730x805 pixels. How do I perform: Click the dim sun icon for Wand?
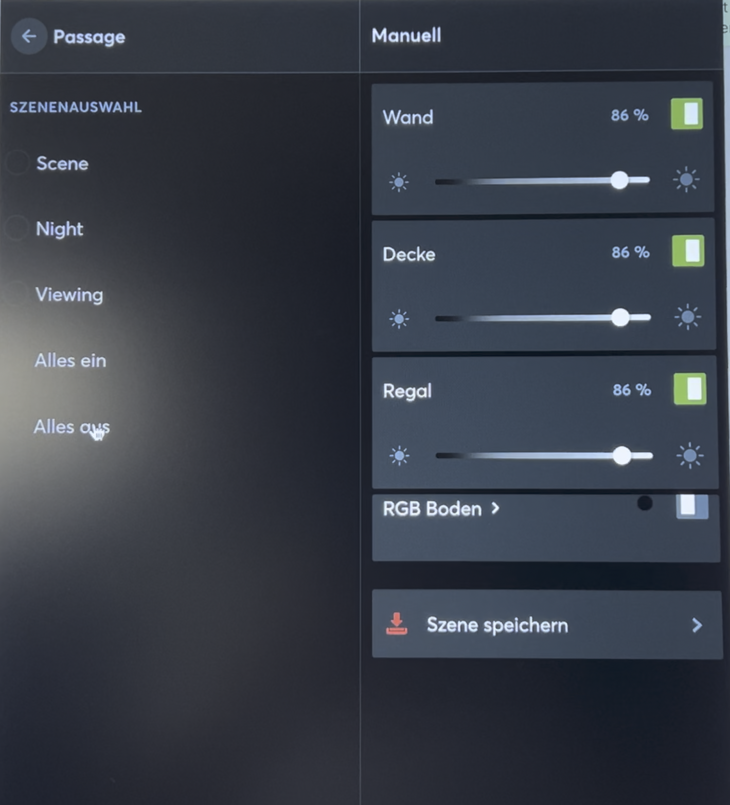399,182
